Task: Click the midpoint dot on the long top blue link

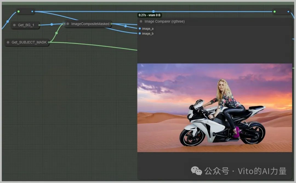Action: pyautogui.click(x=153, y=12)
